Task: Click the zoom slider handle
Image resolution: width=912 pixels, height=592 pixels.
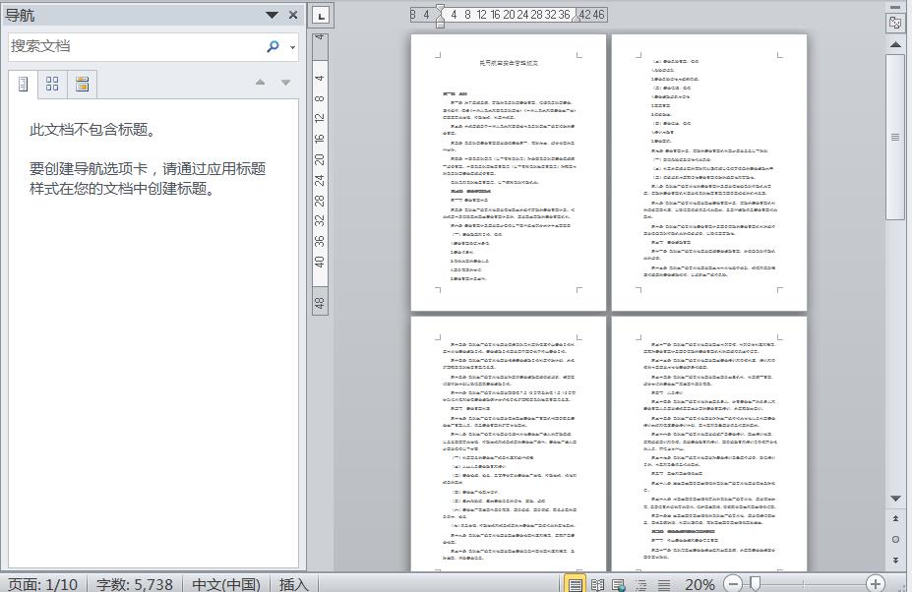Action: coord(755,584)
